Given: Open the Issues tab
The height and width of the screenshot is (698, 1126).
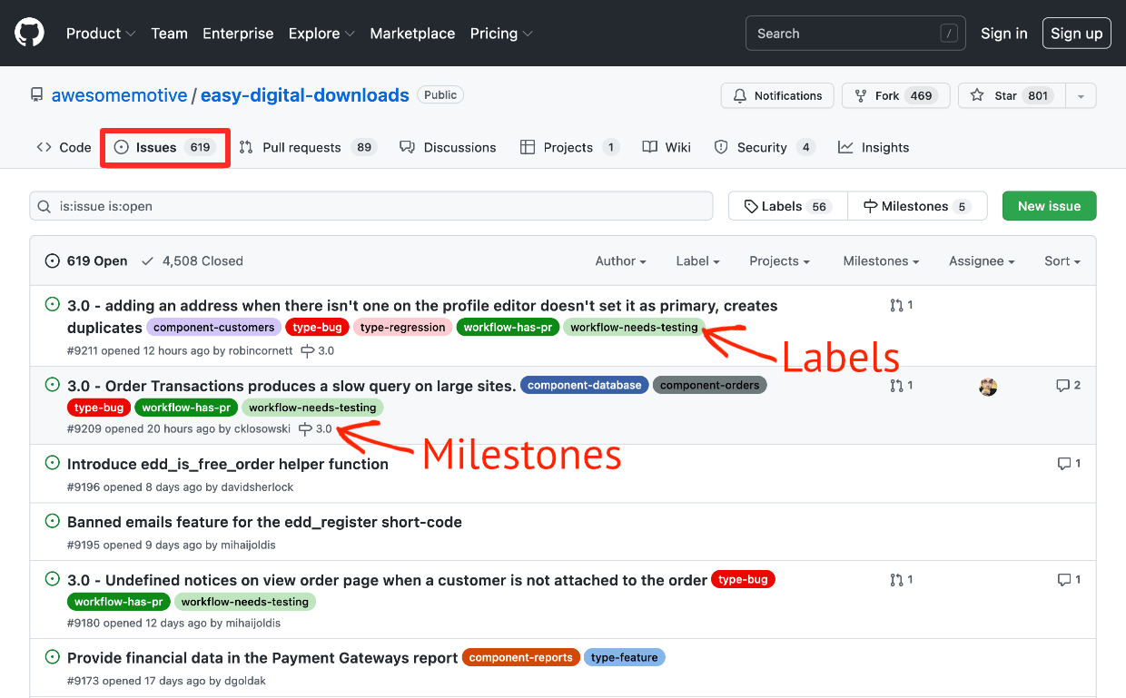Looking at the screenshot, I should (x=164, y=148).
